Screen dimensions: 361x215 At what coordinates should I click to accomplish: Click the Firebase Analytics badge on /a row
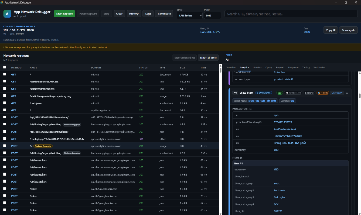coord(43,146)
